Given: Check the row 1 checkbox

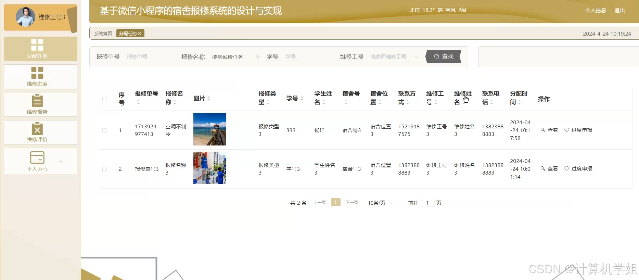Looking at the screenshot, I should point(105,130).
